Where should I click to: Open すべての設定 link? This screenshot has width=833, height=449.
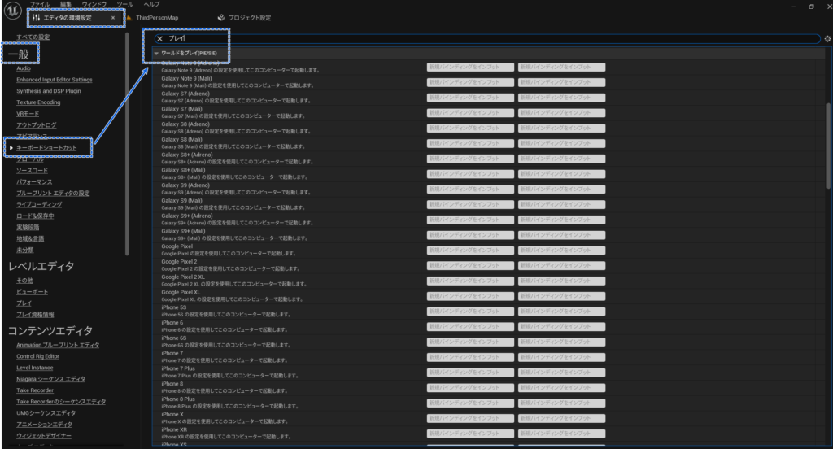tap(33, 37)
